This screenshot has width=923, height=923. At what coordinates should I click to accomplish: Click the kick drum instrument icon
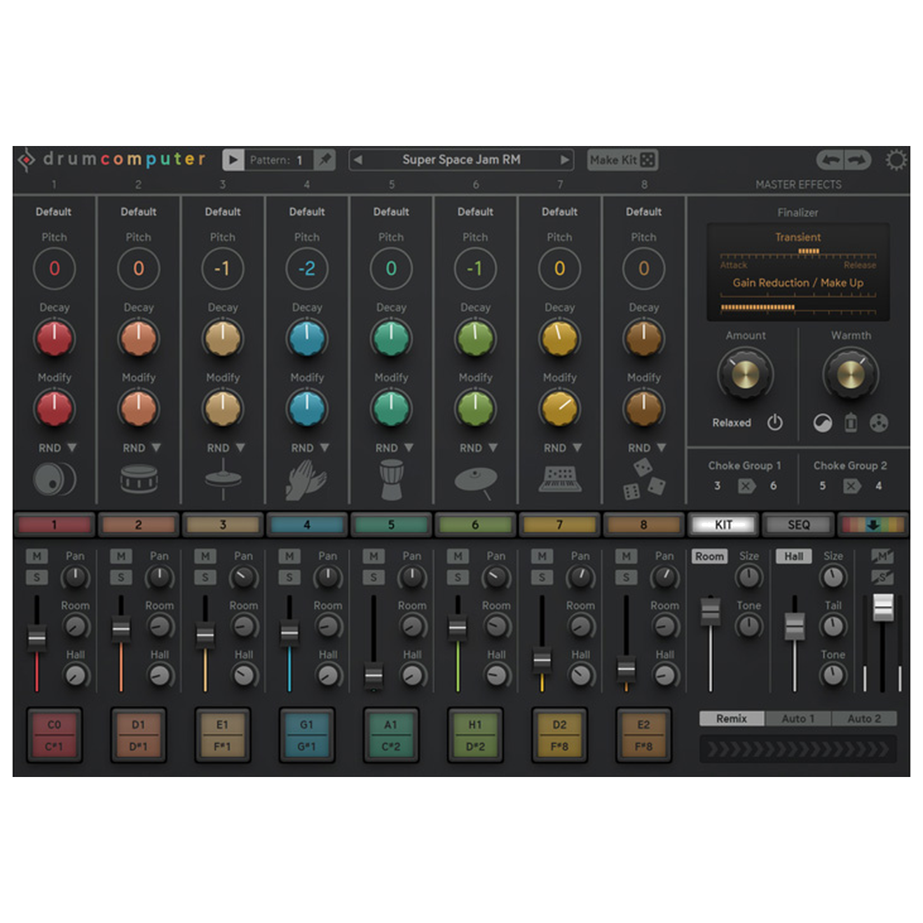coord(54,479)
